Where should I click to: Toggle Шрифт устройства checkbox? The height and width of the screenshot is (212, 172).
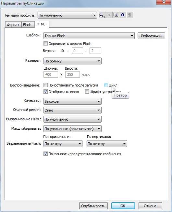[x=87, y=92]
